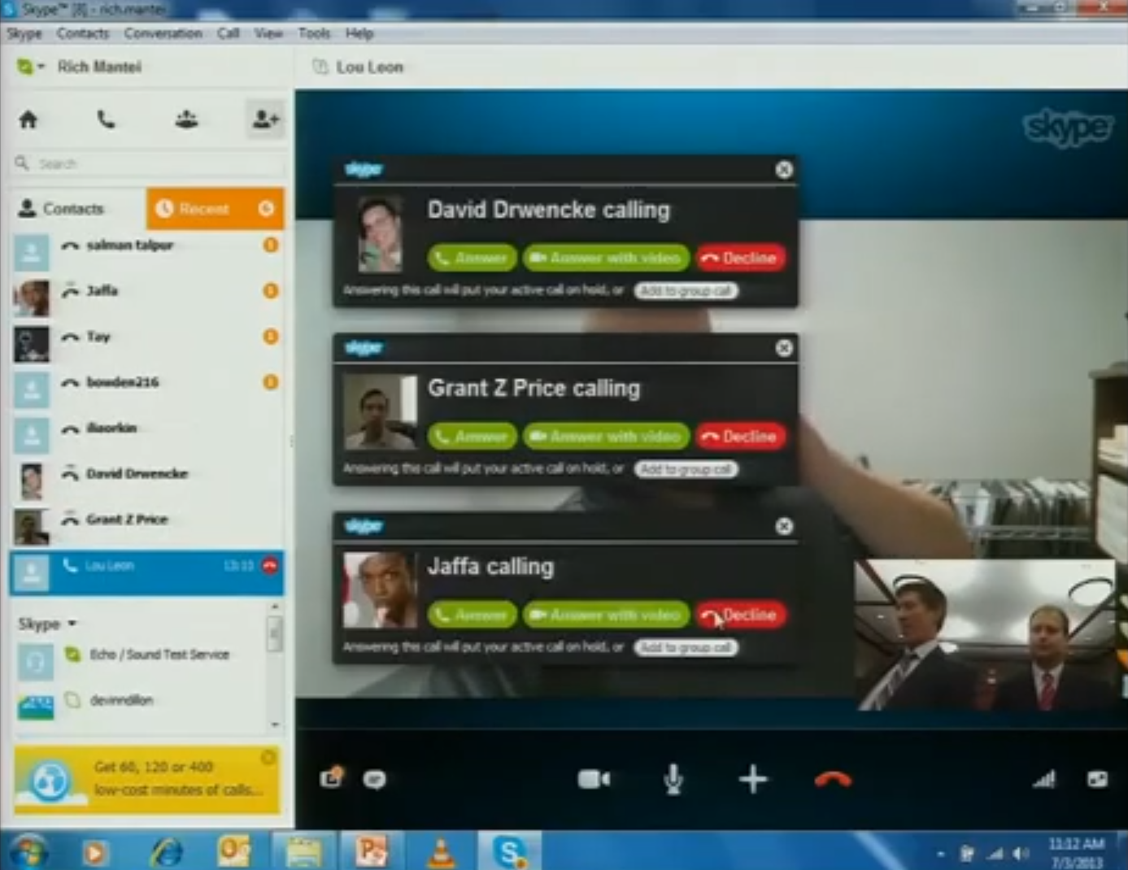End the call with the red hang-up button
The image size is (1128, 870).
pos(833,780)
